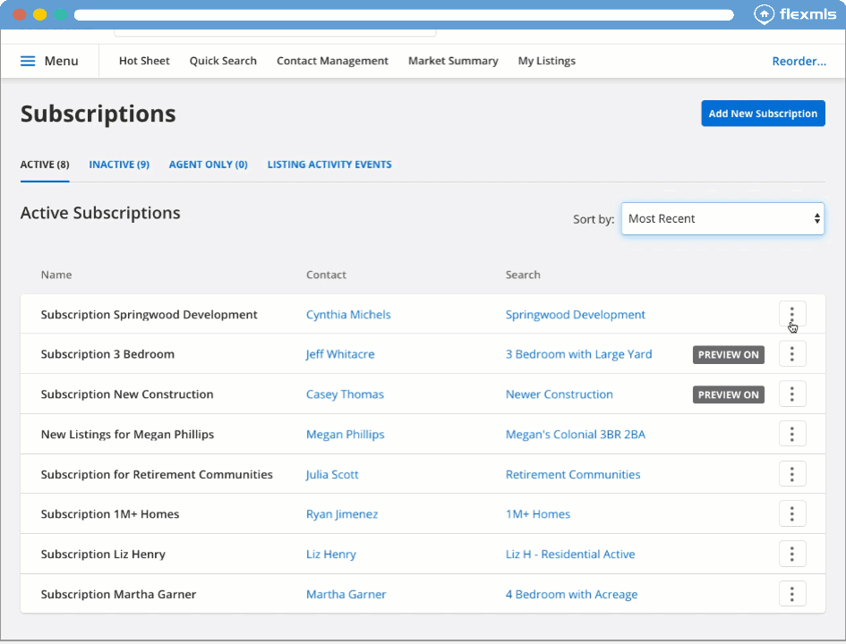Open options for Subscription Springwood Development
The image size is (846, 644).
point(792,314)
